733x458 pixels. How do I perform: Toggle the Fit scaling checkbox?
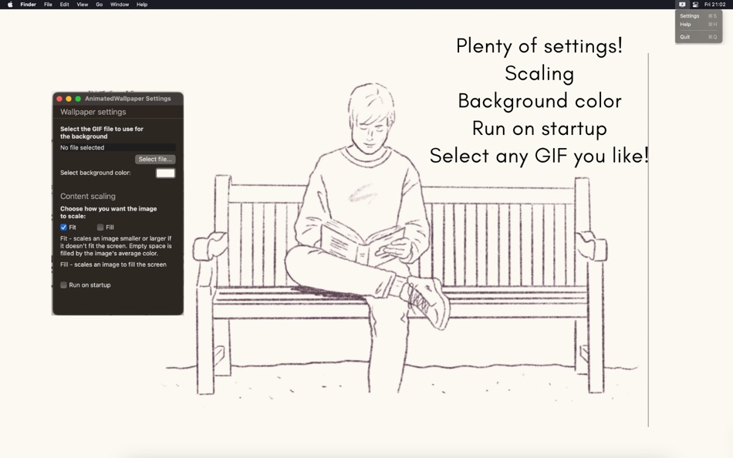pyautogui.click(x=63, y=227)
